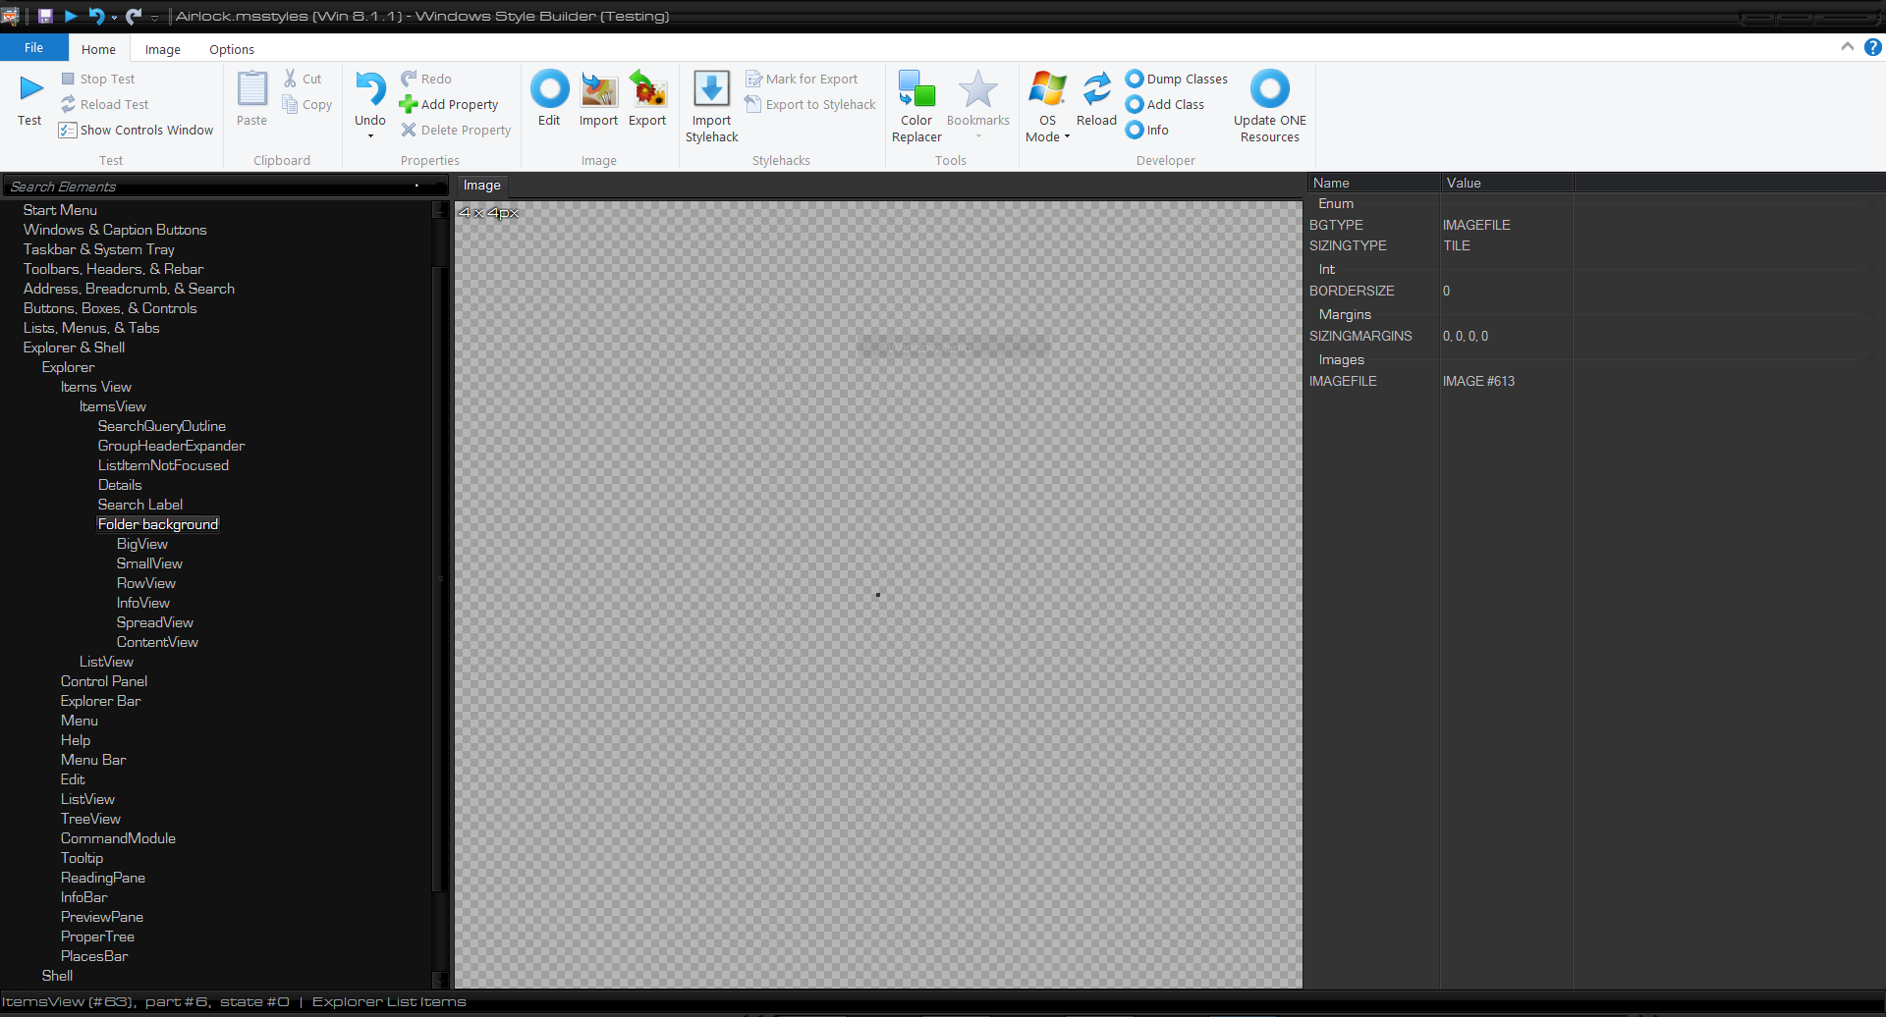1886x1017 pixels.
Task: Select Address, Breadcrumb, & Search item
Action: coord(129,289)
